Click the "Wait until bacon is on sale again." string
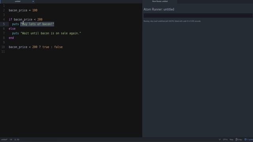 [x=51, y=33]
